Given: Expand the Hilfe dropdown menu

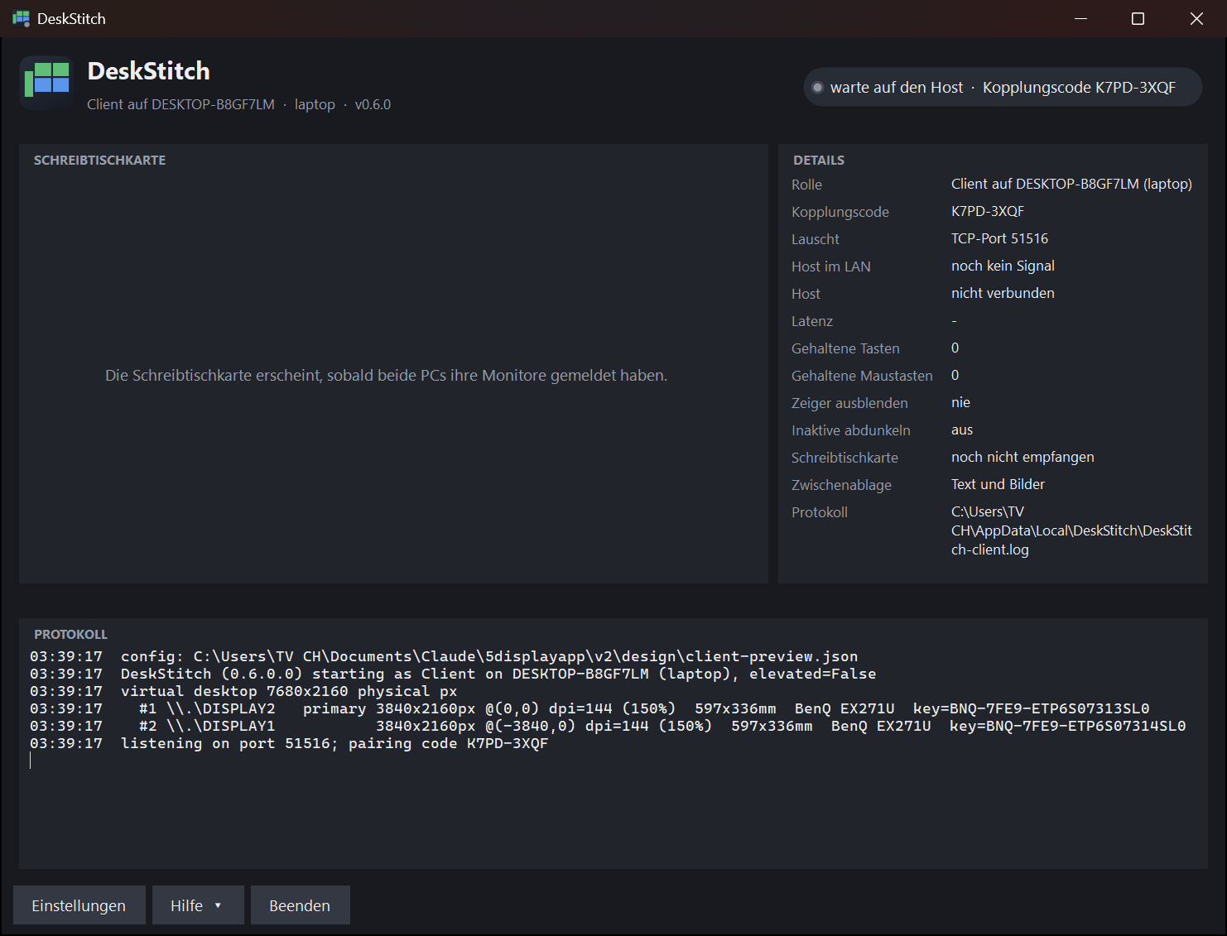Looking at the screenshot, I should 198,905.
